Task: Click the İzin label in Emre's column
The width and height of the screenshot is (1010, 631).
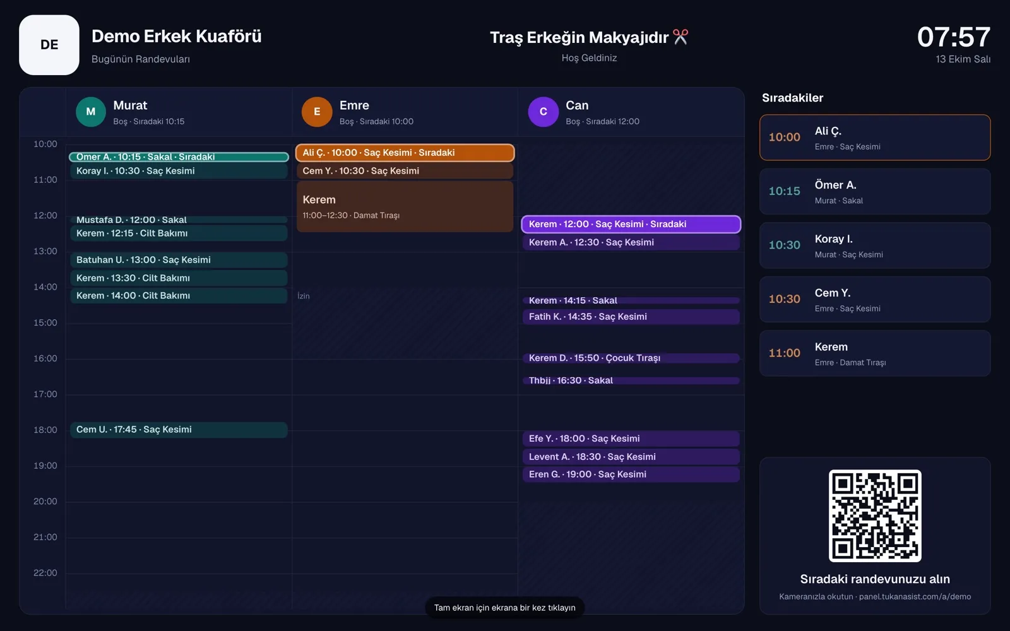Action: [x=304, y=296]
